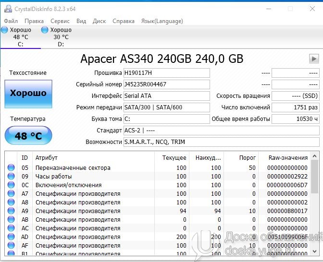Click status circle of attribute AD
The image size is (323, 262).
point(11,237)
